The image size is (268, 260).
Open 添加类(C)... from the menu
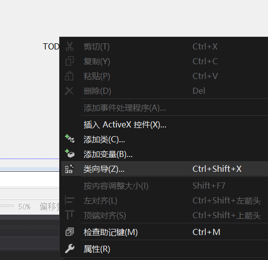(164, 139)
